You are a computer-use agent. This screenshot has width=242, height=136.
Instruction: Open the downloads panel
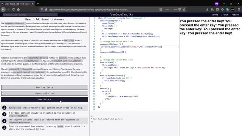pyautogui.click(x=207, y=9)
